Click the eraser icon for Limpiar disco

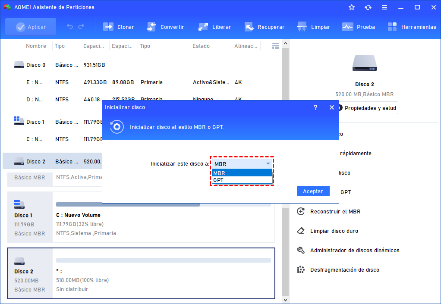(x=301, y=231)
